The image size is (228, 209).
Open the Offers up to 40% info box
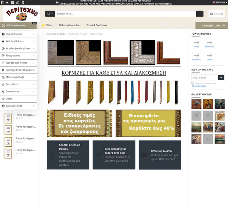click(160, 155)
